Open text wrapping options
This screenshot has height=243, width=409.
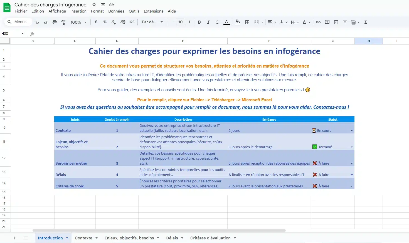(x=295, y=22)
